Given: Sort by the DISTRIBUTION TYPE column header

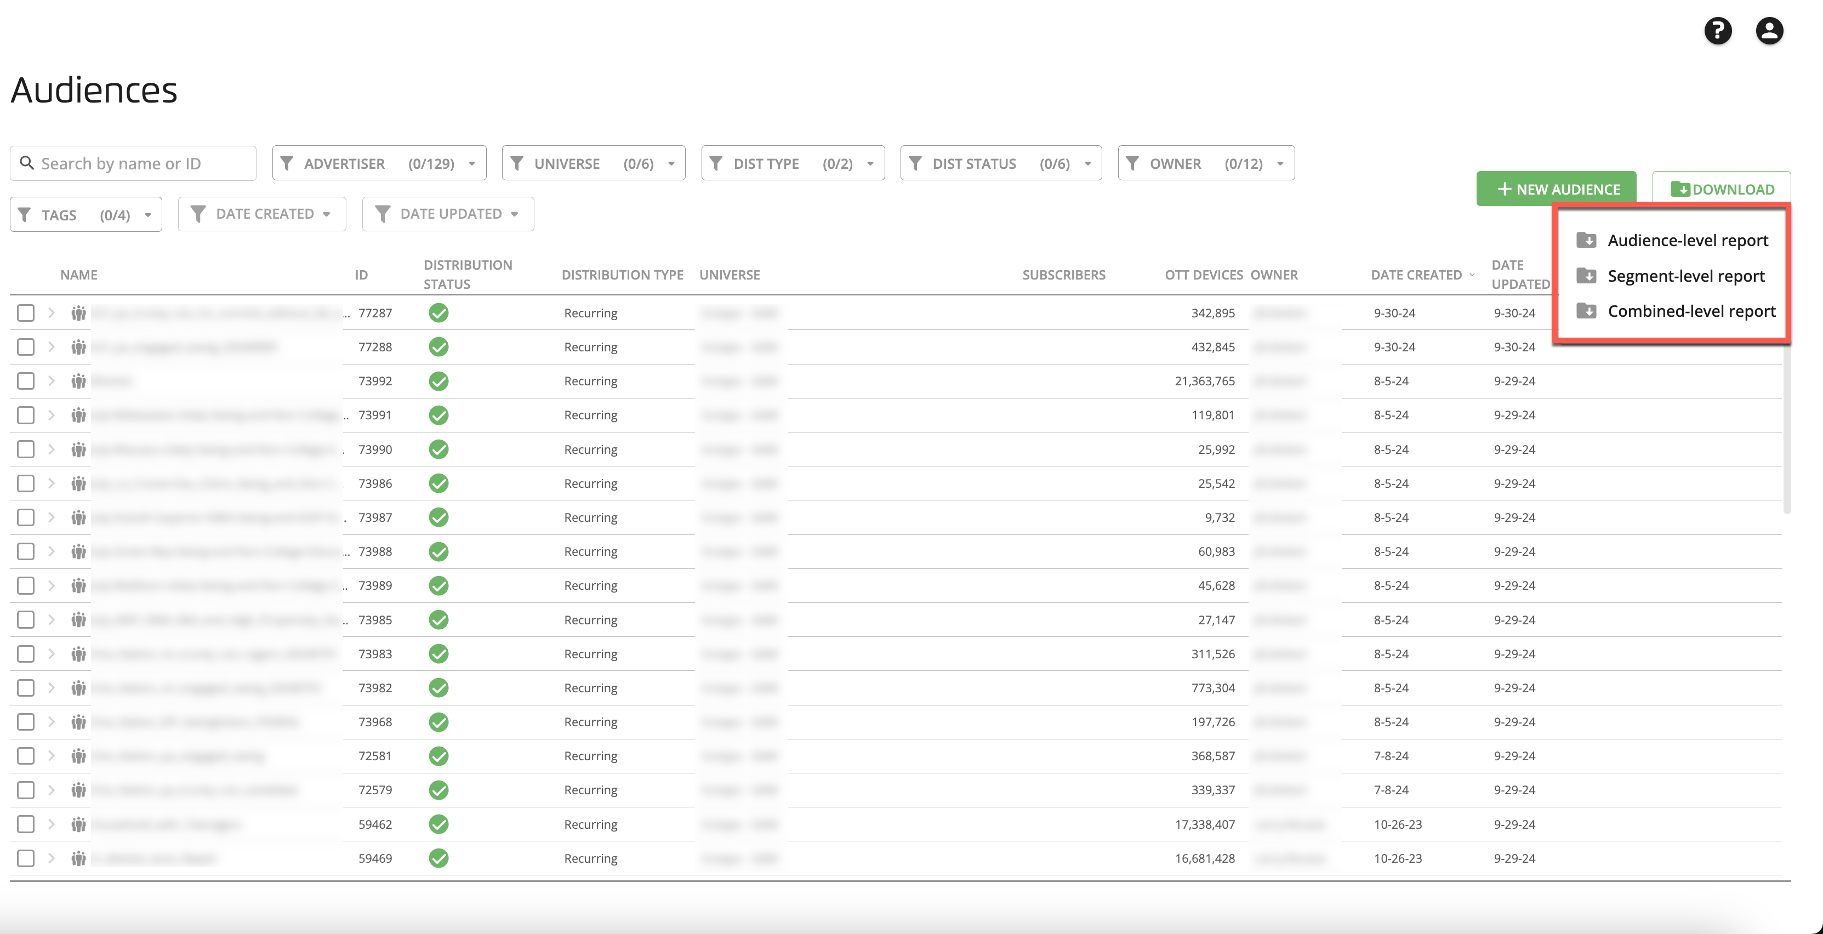Looking at the screenshot, I should tap(622, 275).
